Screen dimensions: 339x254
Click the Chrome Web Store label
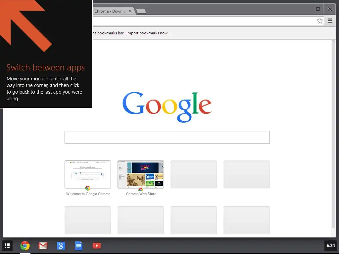141,194
